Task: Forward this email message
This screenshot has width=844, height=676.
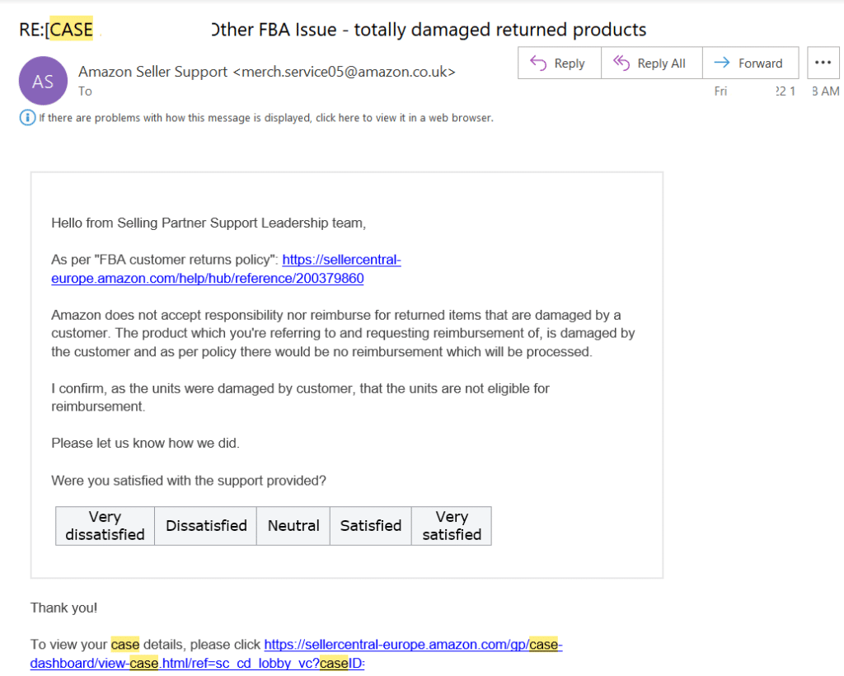Action: [x=750, y=63]
